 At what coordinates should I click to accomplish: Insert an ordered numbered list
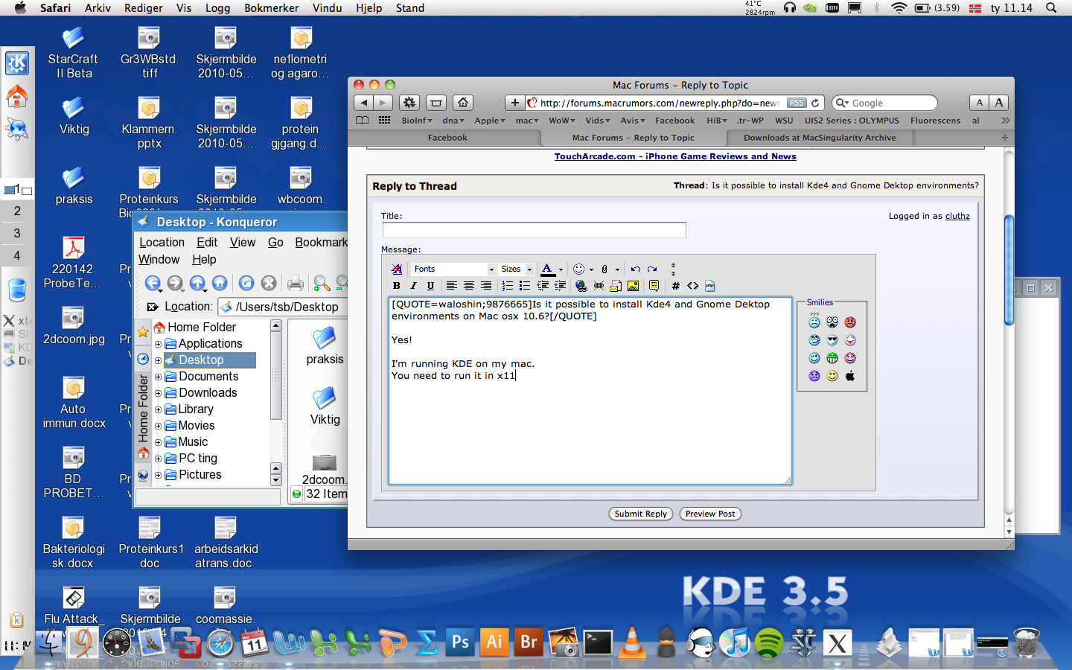[508, 286]
